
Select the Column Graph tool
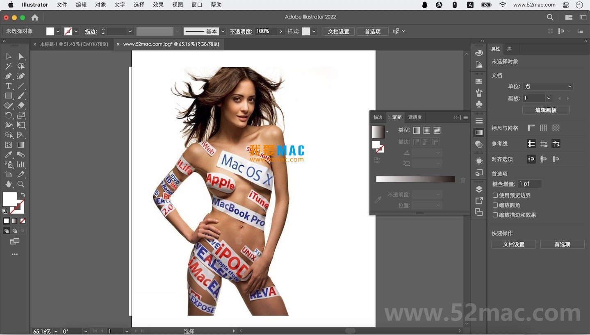tap(21, 164)
